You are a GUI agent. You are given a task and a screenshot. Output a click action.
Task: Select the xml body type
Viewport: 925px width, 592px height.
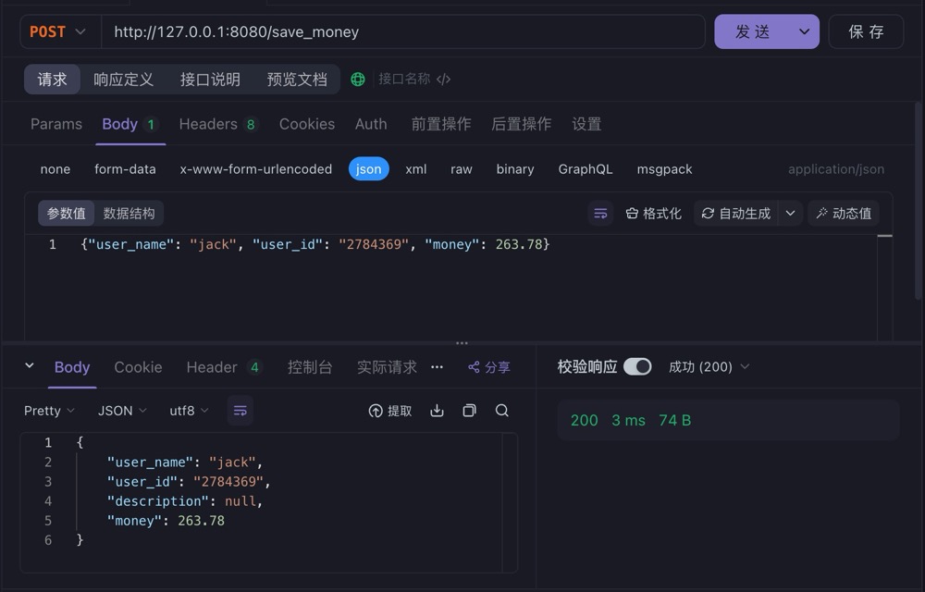point(415,169)
